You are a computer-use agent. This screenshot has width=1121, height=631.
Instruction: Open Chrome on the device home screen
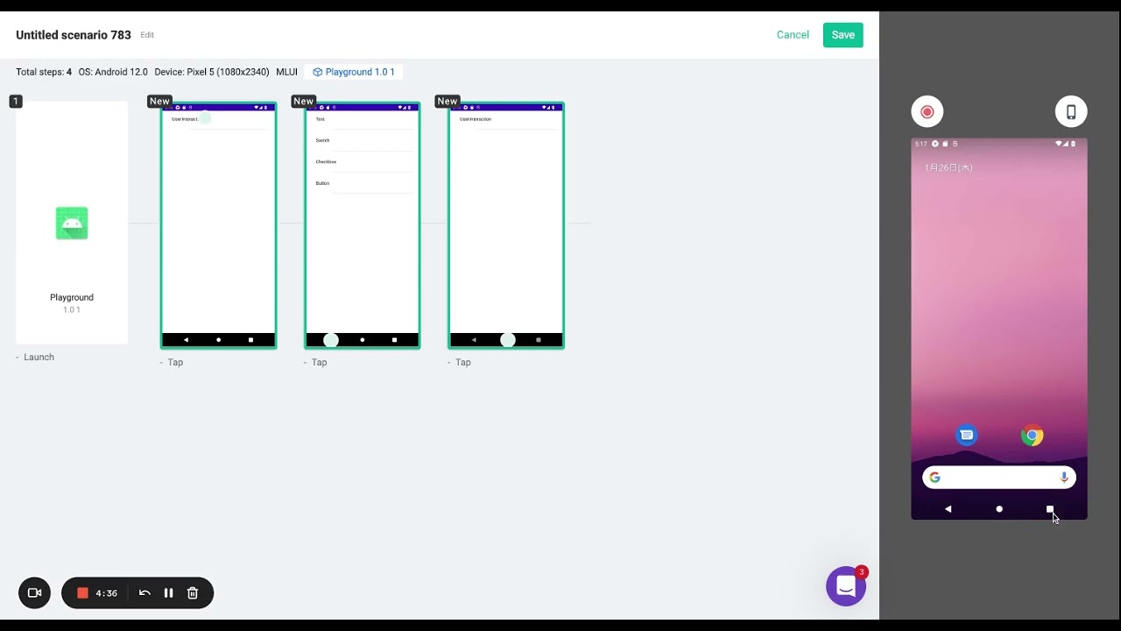(1033, 436)
